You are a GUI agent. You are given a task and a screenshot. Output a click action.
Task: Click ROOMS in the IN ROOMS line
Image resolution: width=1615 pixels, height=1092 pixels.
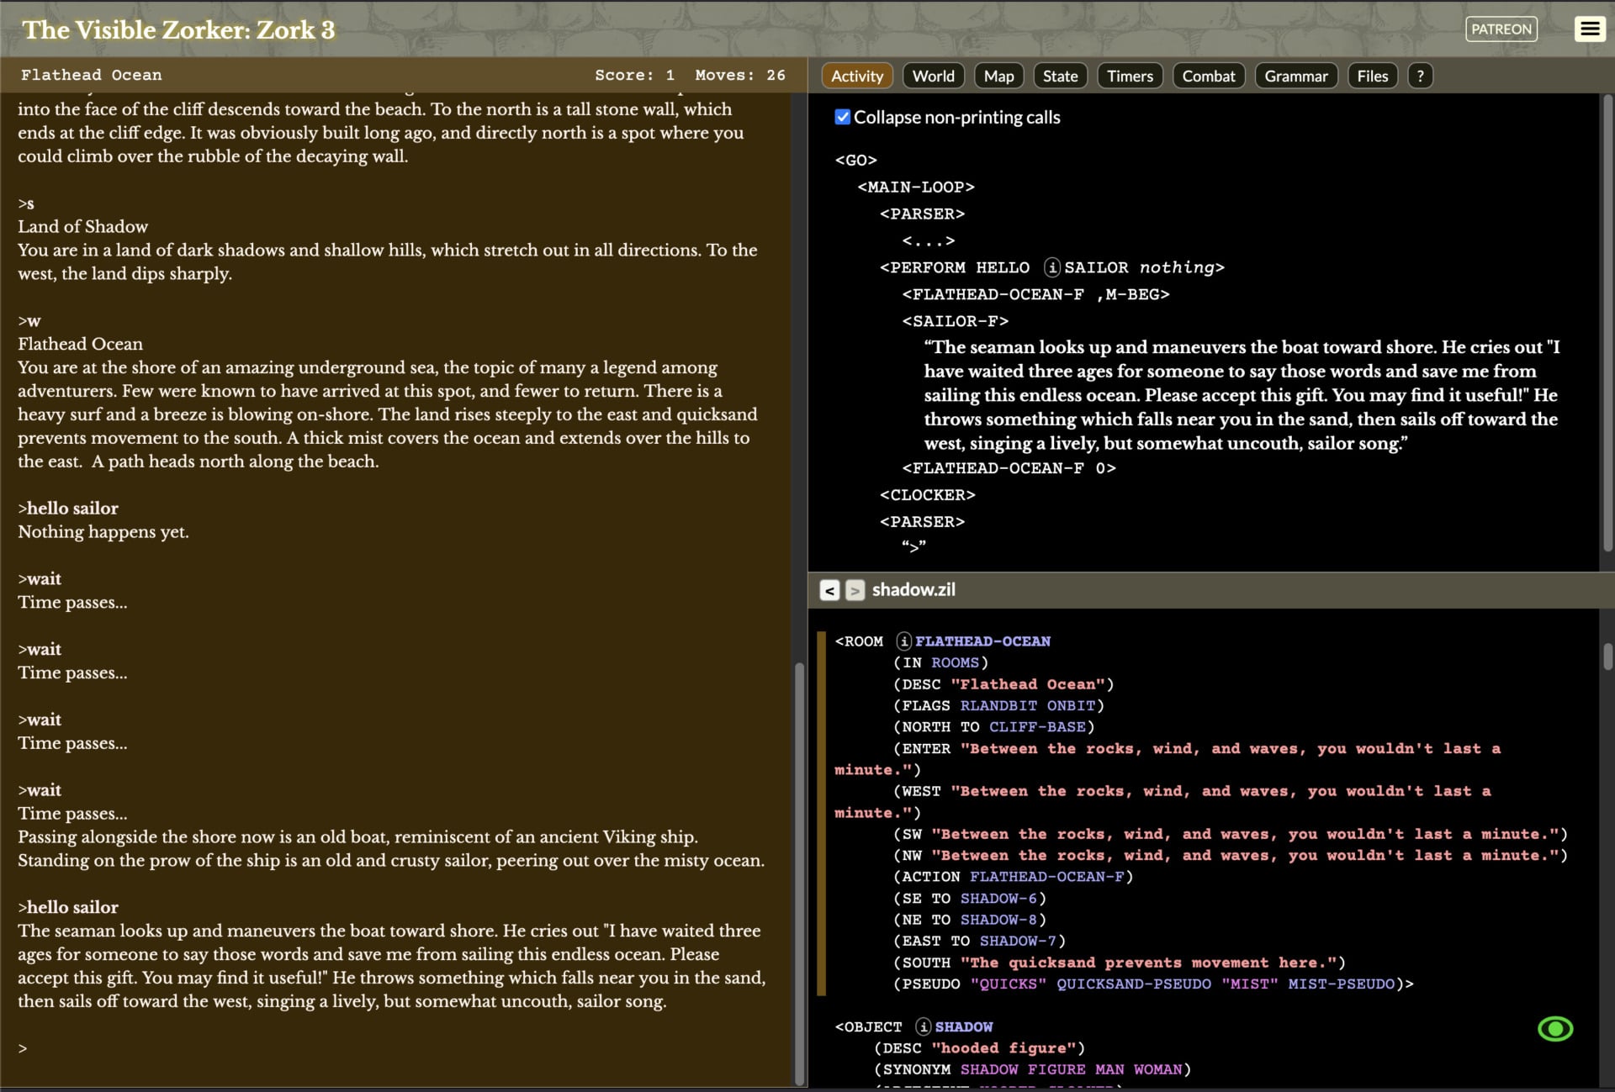point(955,663)
